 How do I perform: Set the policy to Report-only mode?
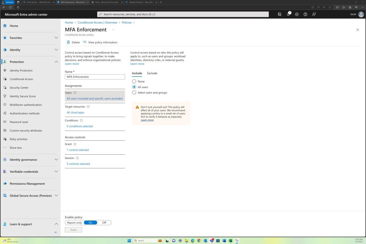74,222
